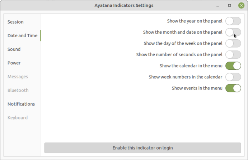This screenshot has width=248, height=160.
Task: Toggle Show week numbers in the calendar
Action: tap(233, 77)
